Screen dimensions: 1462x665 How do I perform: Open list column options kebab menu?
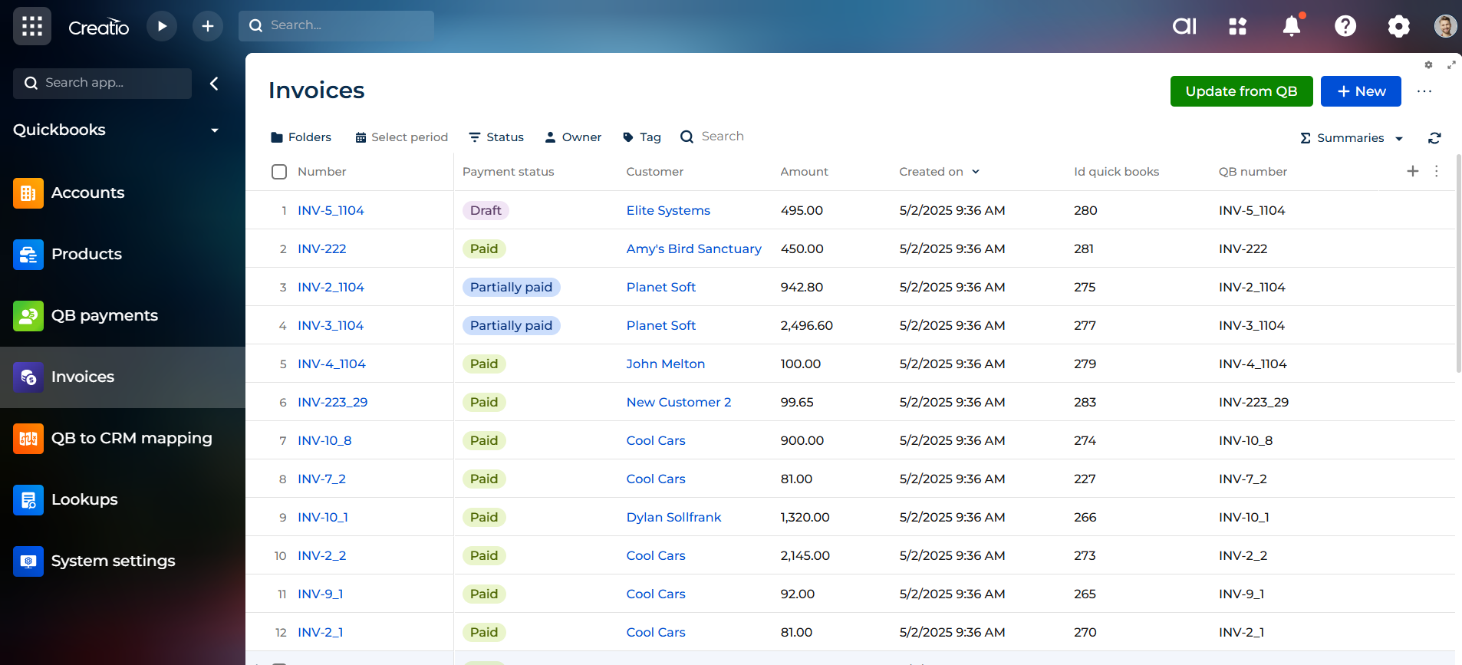click(1437, 171)
